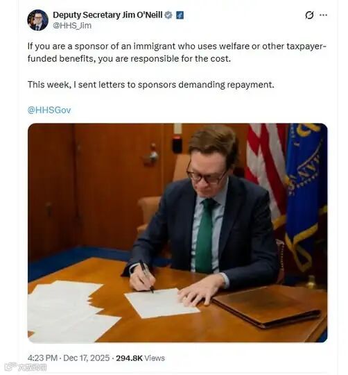Click the sentence about sponsors being responsible
This screenshot has height=375, width=348.
[x=177, y=52]
